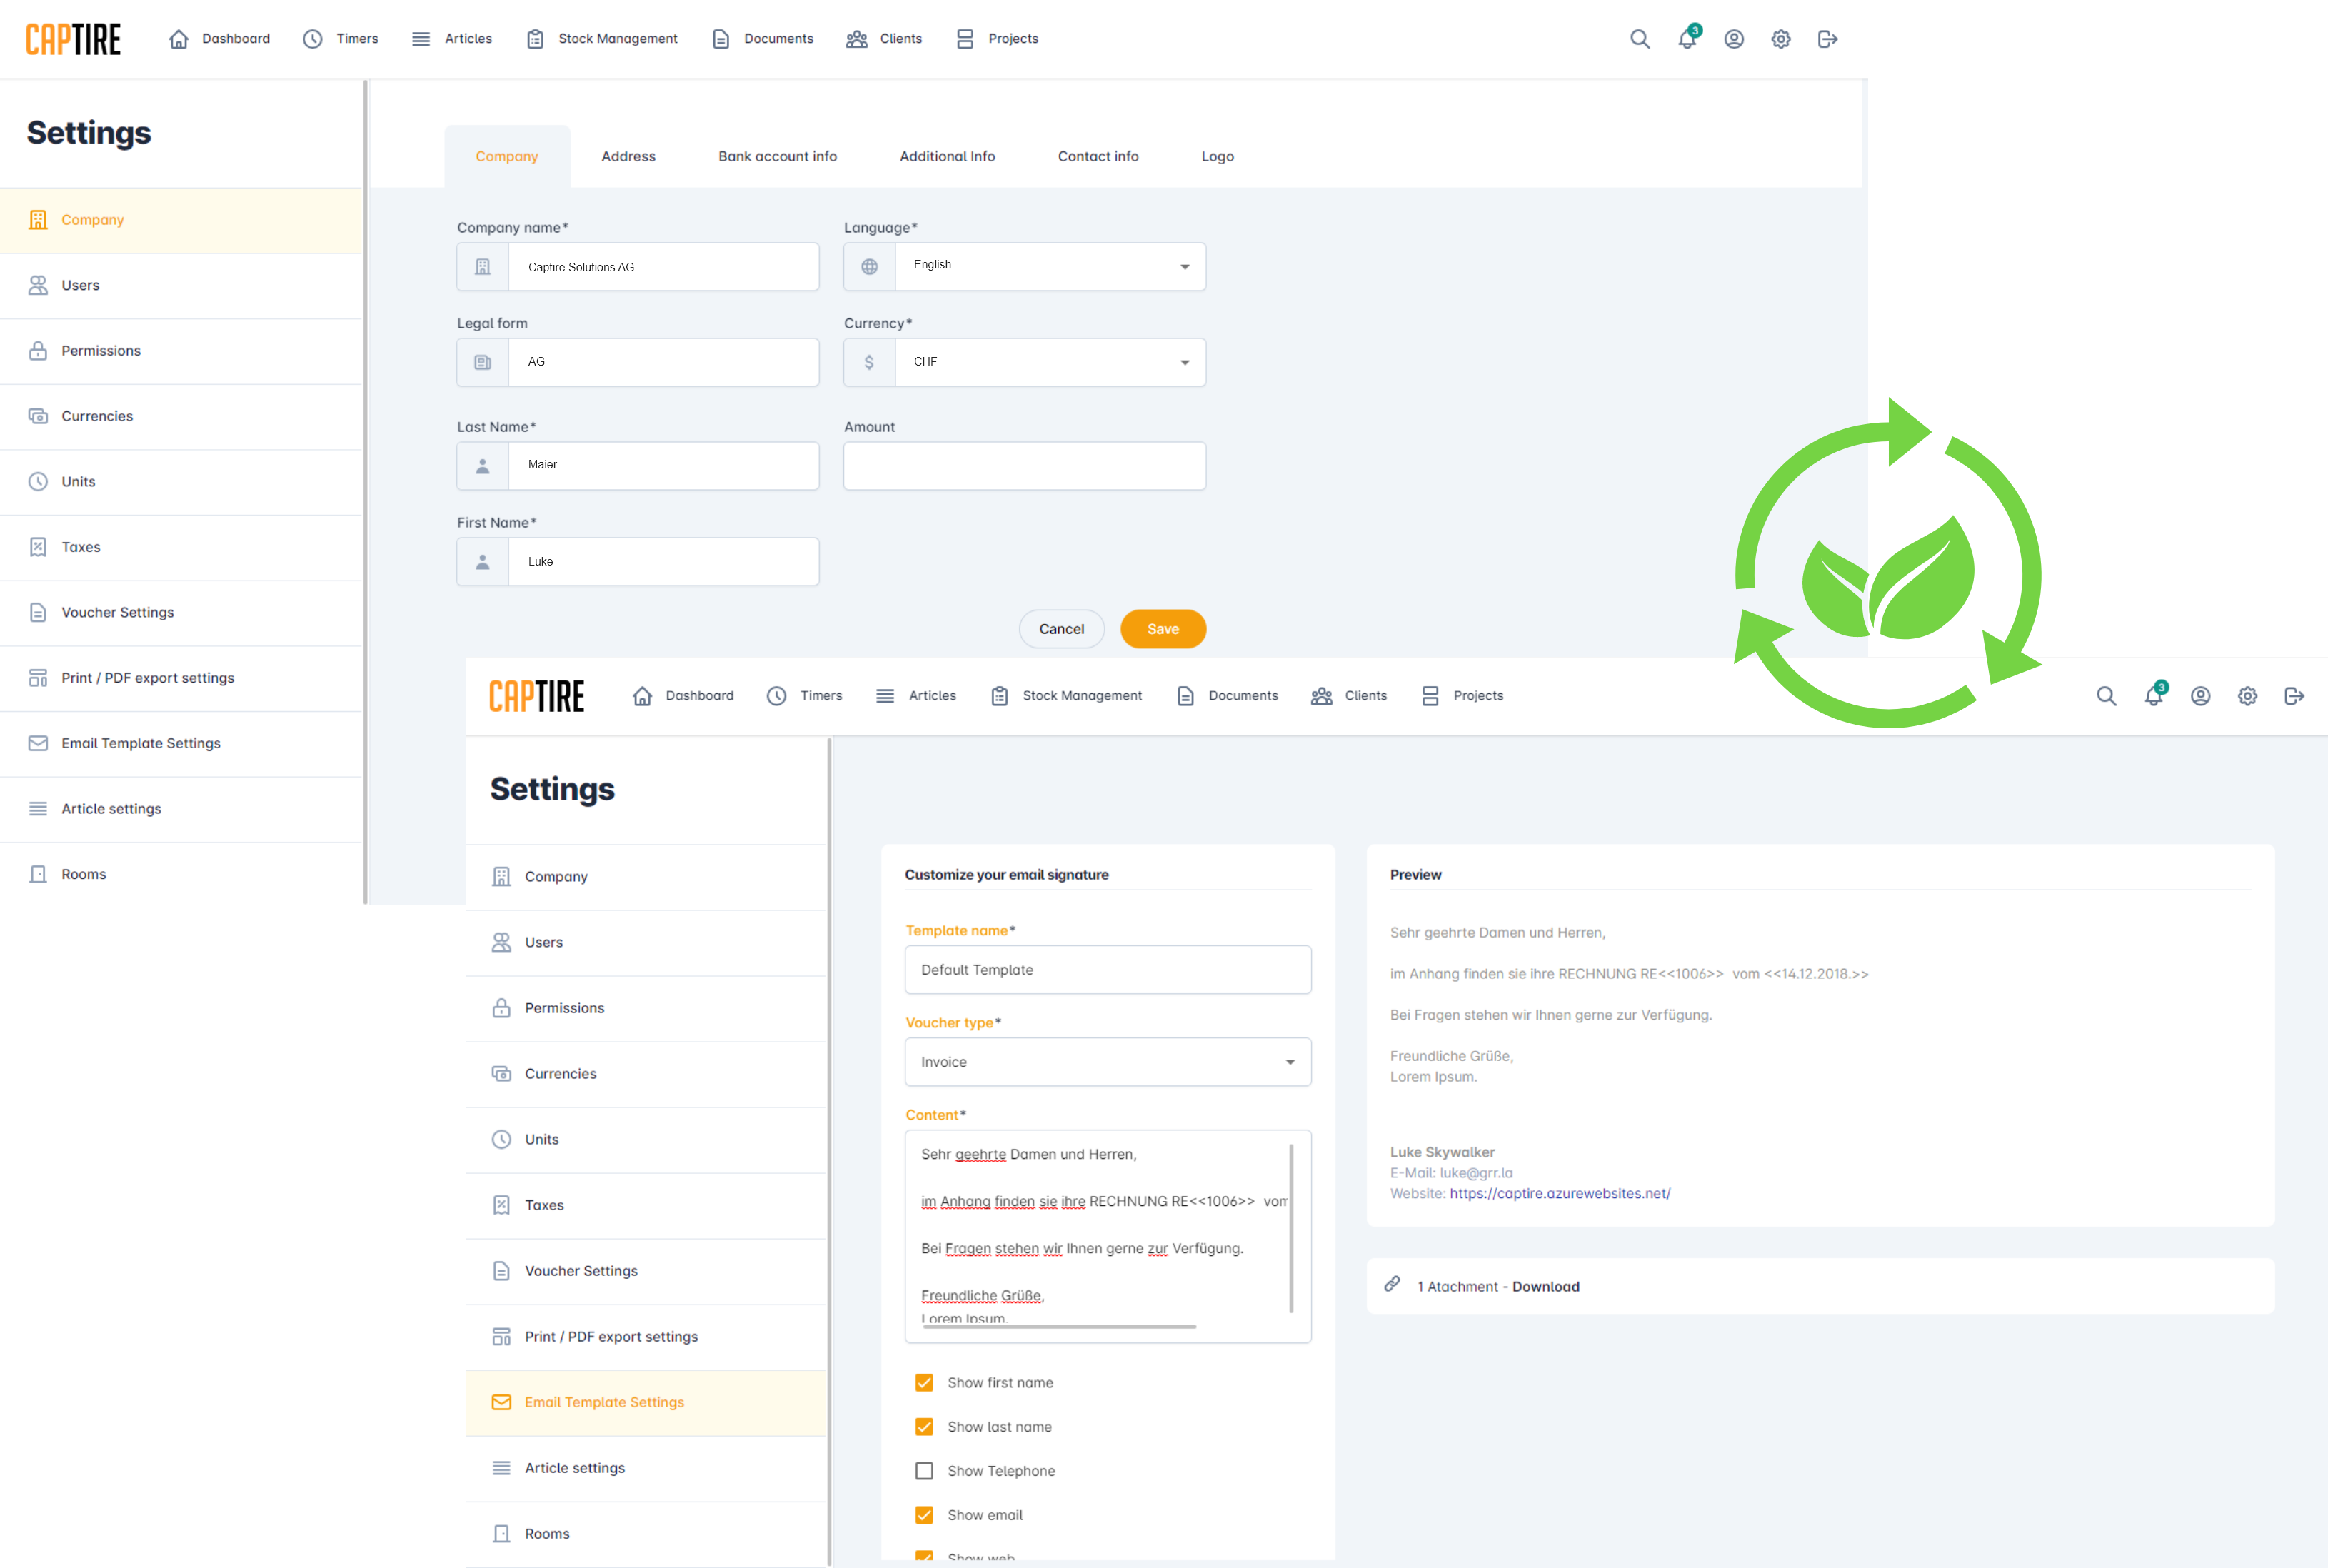Click the logout icon in top header
Image resolution: width=2328 pixels, height=1568 pixels.
1827,39
